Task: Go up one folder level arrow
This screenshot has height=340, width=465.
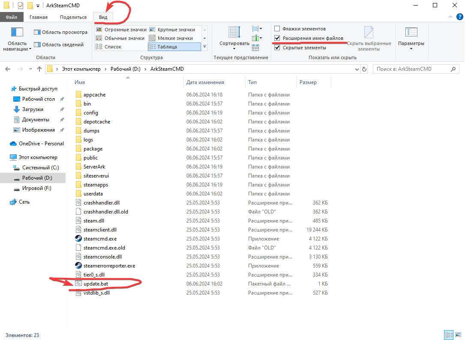Action: [x=39, y=69]
